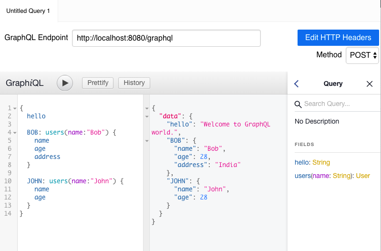381x251 pixels.
Task: Open the name argument String type
Action: click(x=341, y=176)
